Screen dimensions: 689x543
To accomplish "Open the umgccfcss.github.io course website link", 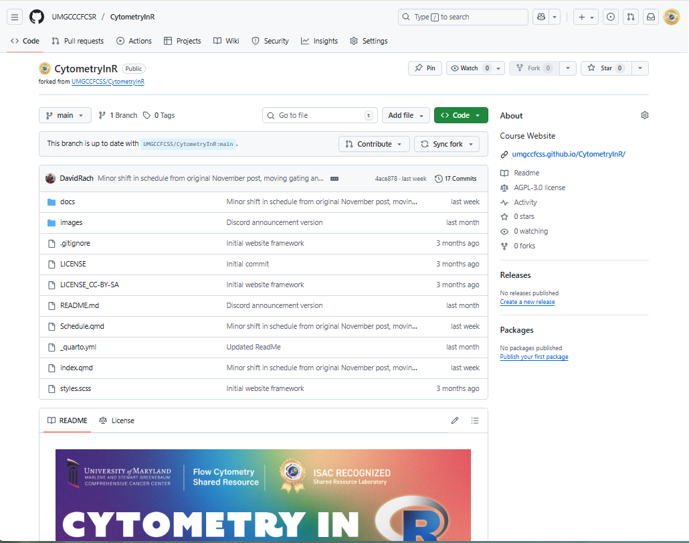I will coord(568,154).
